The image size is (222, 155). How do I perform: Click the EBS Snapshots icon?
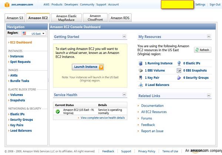click(179, 70)
